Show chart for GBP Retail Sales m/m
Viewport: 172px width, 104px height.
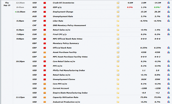point(168,30)
